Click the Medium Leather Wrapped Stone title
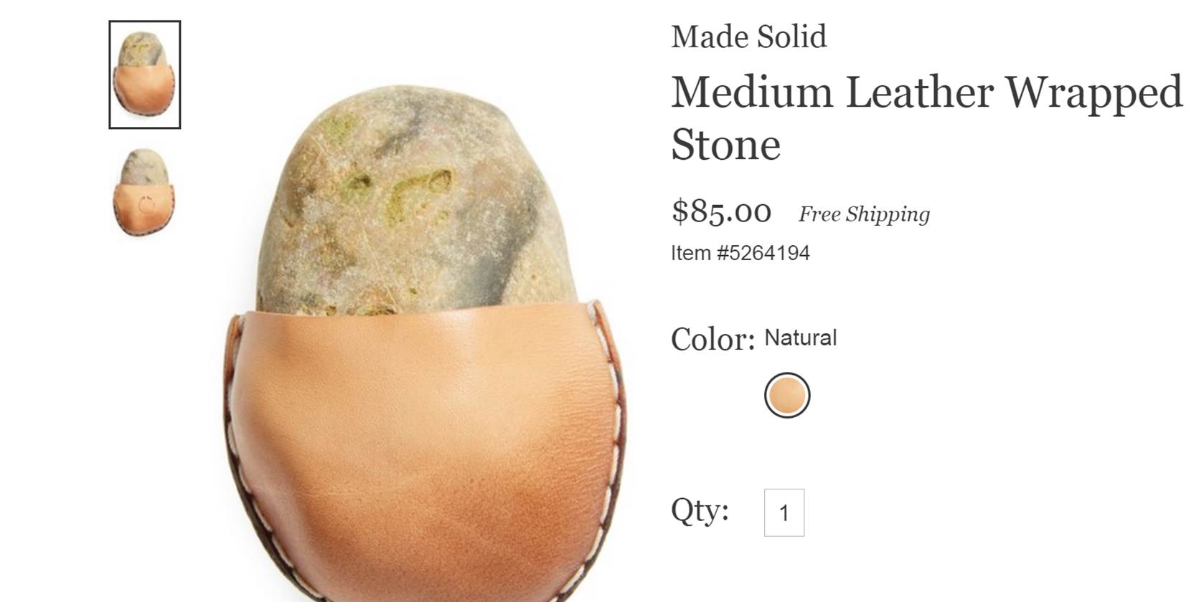The image size is (1204, 602). [926, 118]
